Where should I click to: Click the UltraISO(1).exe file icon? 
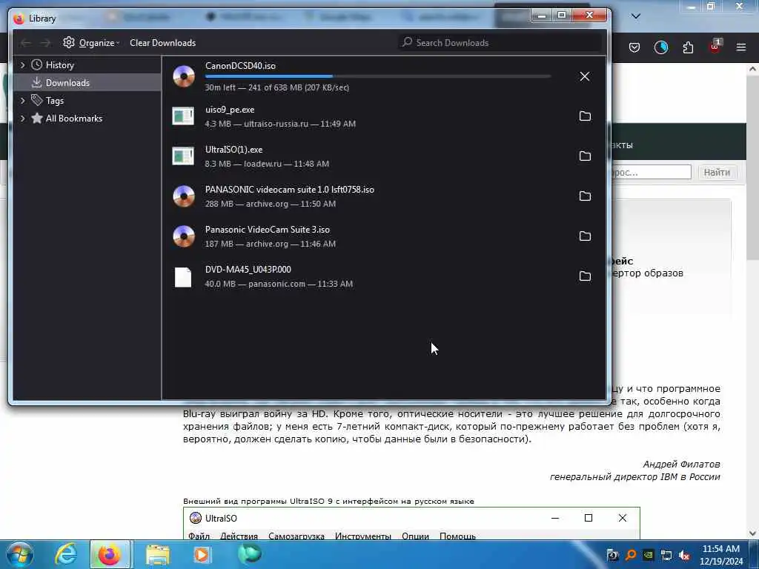(183, 156)
